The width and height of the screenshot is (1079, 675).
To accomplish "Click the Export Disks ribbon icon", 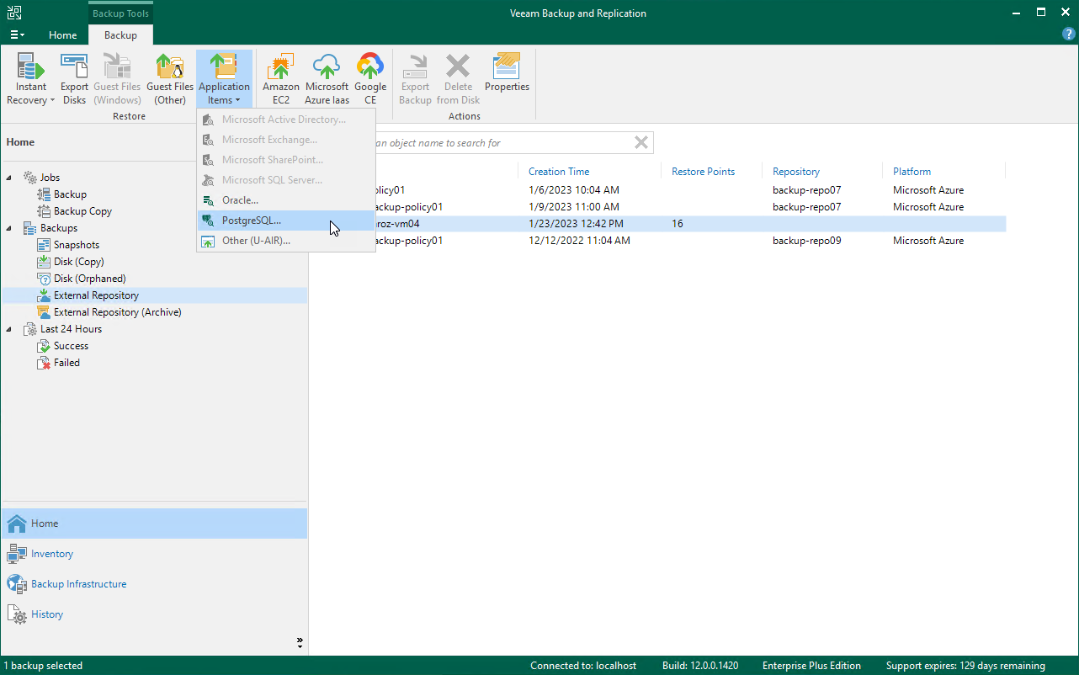I will (74, 79).
